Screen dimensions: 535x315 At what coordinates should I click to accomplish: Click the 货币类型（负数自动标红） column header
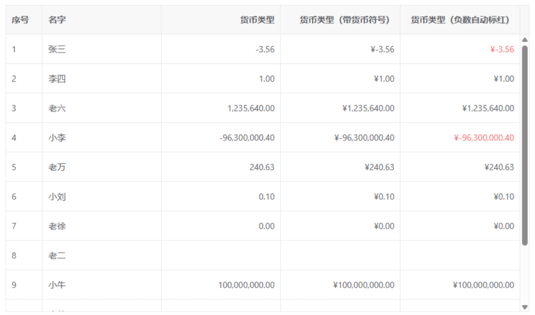(x=460, y=20)
